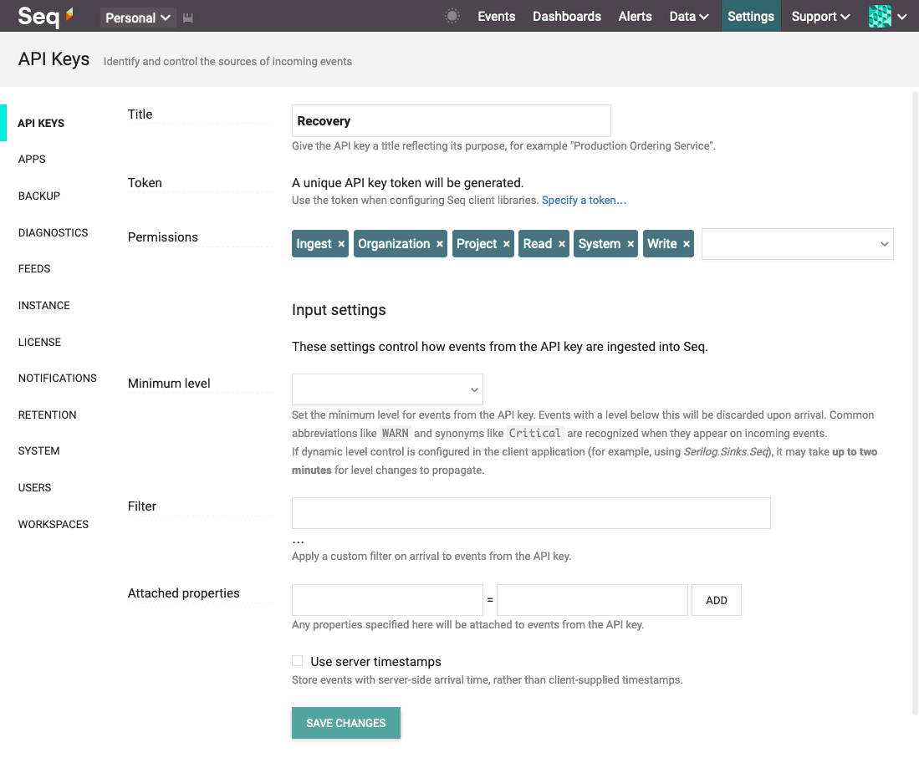Open the user avatar menu

[887, 17]
